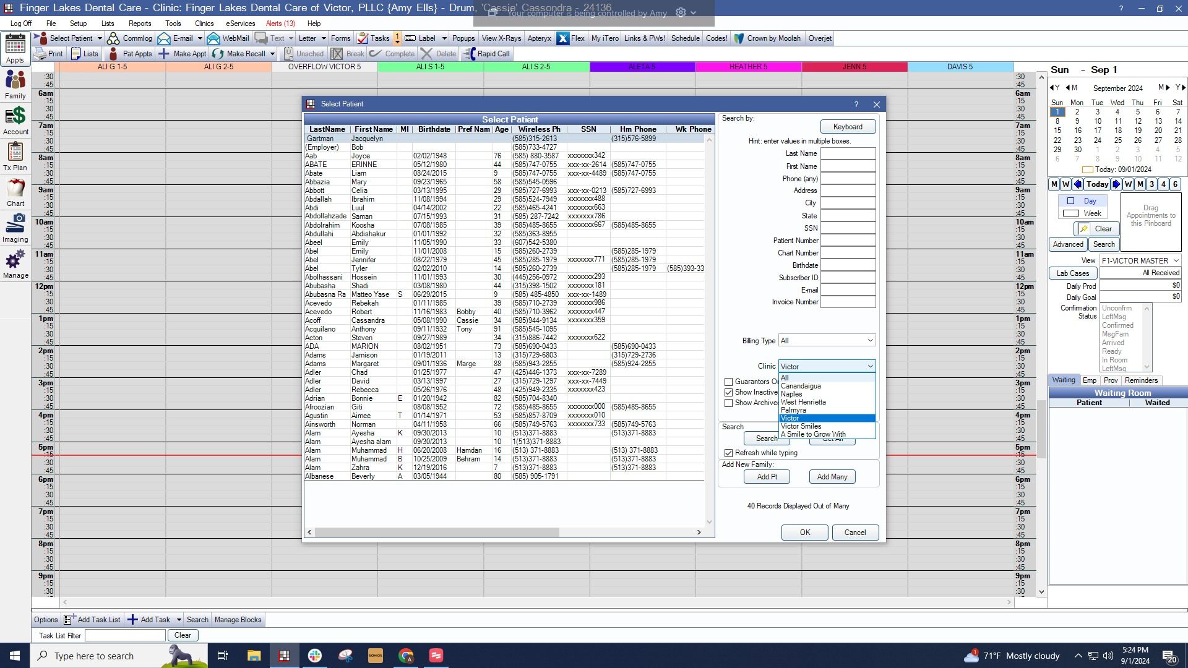
Task: Open the Manage gears module
Action: [x=15, y=264]
